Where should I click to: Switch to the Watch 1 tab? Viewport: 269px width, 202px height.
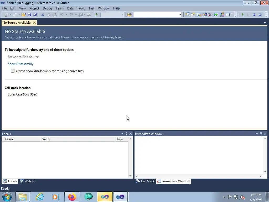28,181
